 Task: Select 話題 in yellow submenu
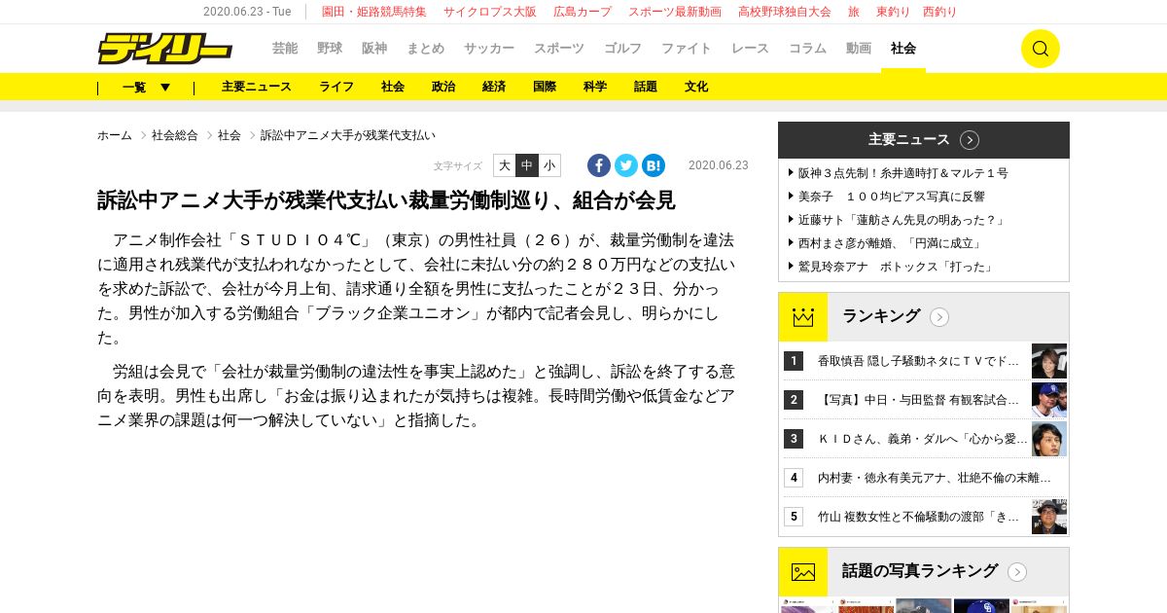[x=646, y=87]
